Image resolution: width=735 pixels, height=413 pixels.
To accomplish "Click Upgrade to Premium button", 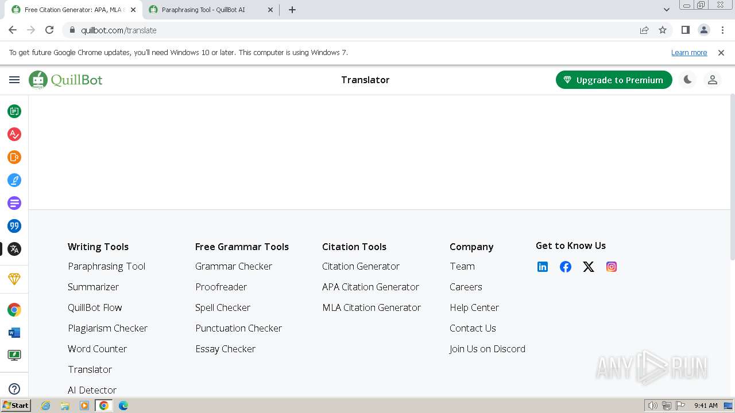I will click(614, 80).
